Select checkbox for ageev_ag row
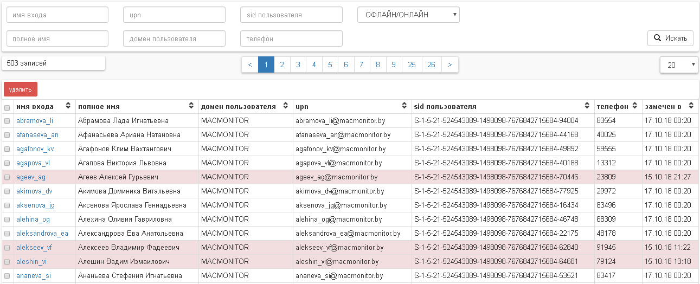Screen dimensions: 700x284 point(7,177)
